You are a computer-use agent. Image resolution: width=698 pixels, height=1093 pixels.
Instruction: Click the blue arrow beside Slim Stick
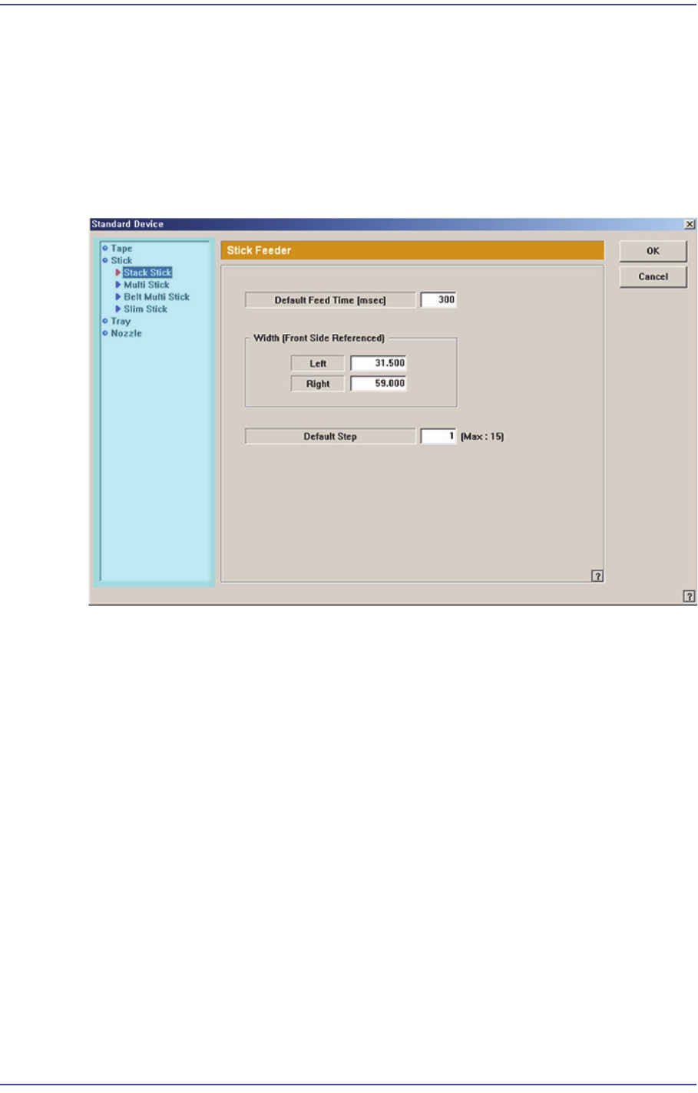click(x=118, y=309)
